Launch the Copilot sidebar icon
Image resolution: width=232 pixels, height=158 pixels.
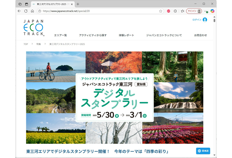[212, 11]
